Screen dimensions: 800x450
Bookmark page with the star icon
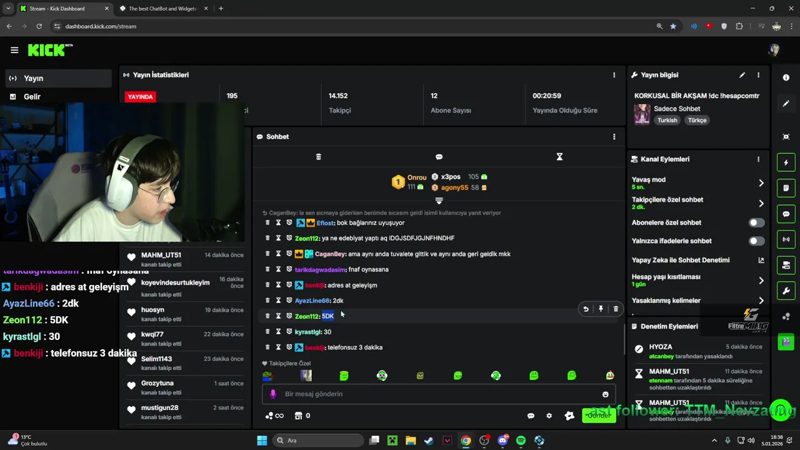coord(673,26)
